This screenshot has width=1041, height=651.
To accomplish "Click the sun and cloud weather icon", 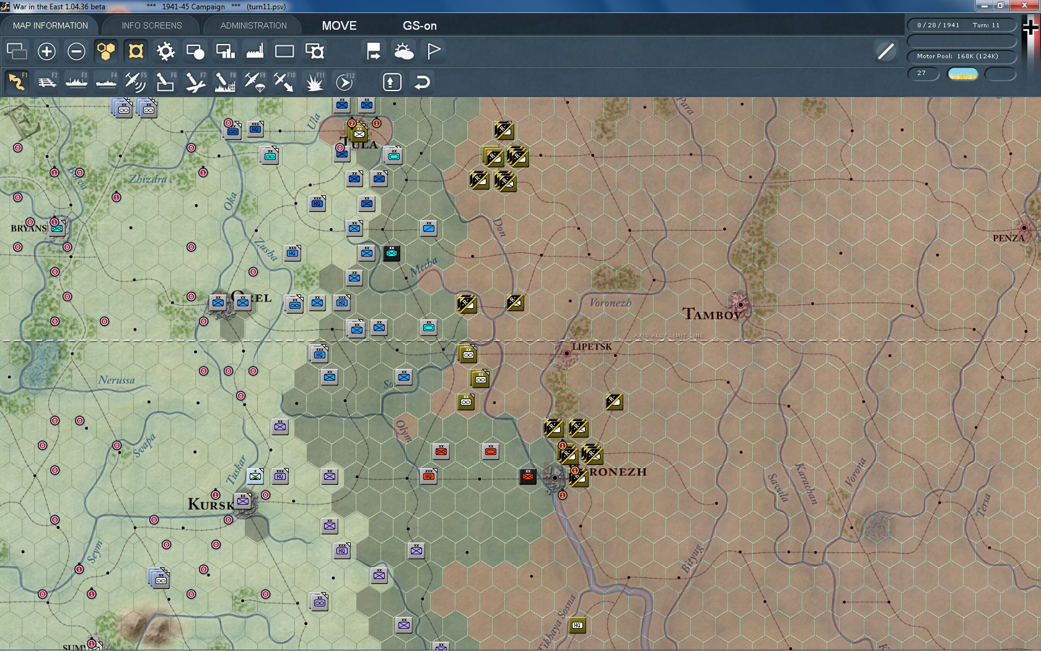I will (x=403, y=51).
